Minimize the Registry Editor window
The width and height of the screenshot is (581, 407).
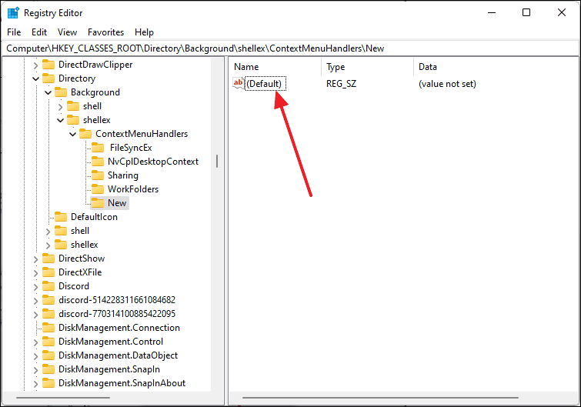tap(492, 12)
